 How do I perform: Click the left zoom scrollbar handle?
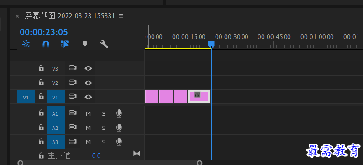pyautogui.click(x=21, y=163)
